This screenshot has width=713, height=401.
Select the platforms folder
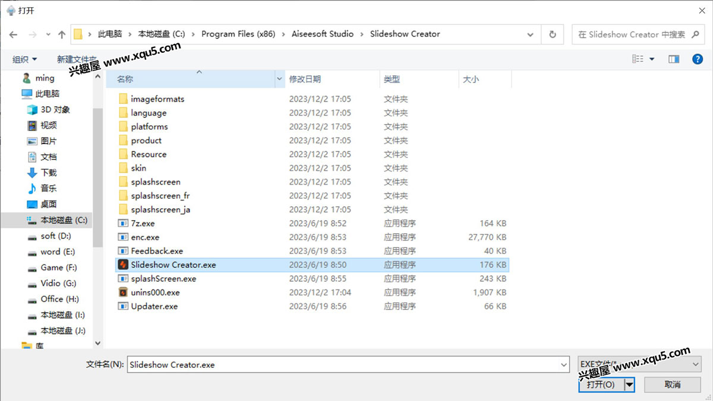pos(149,126)
